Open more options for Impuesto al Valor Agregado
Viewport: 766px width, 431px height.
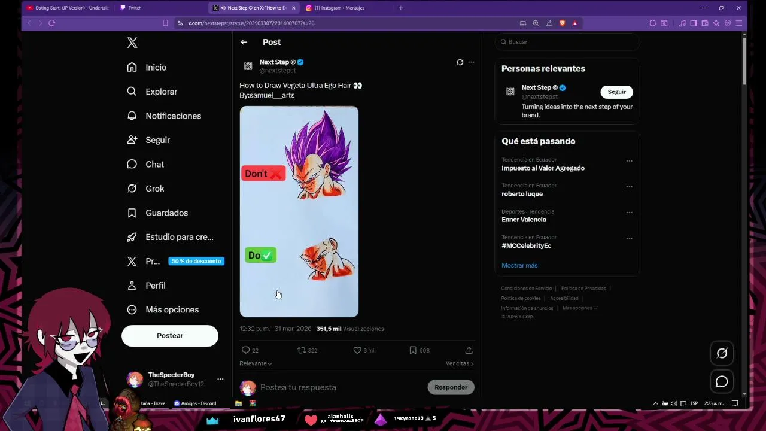click(x=629, y=161)
